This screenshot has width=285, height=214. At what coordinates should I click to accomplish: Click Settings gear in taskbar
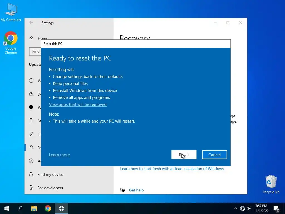[x=62, y=208]
